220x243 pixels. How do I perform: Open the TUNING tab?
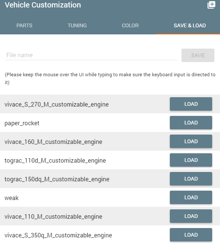77,25
